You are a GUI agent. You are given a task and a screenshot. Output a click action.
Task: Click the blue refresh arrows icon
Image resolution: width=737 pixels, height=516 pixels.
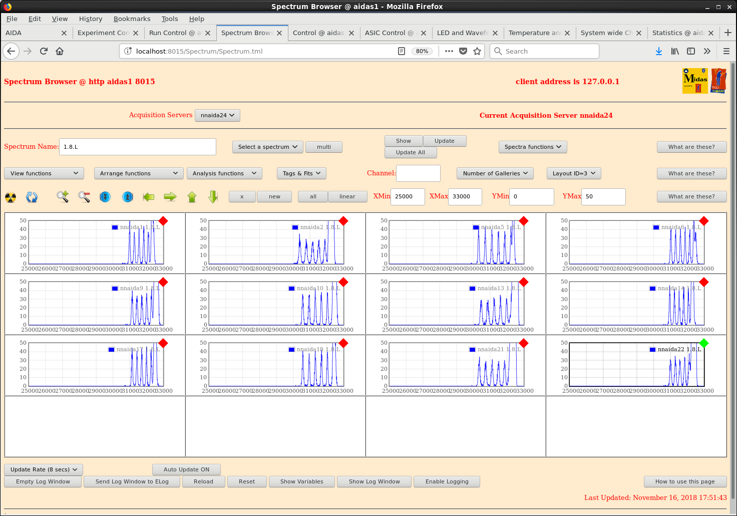32,197
